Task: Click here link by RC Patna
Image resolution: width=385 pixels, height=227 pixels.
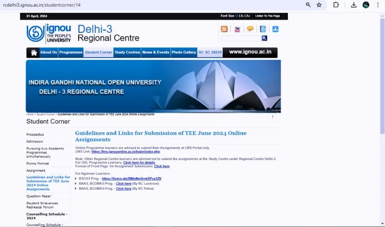Action: [x=123, y=189]
